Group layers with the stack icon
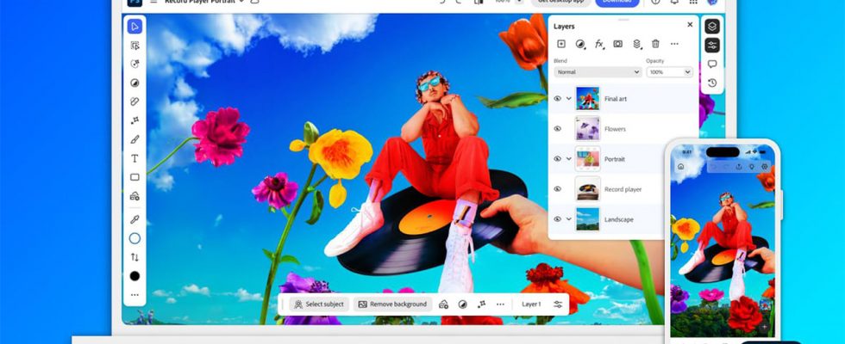The height and width of the screenshot is (344, 845). [x=636, y=44]
